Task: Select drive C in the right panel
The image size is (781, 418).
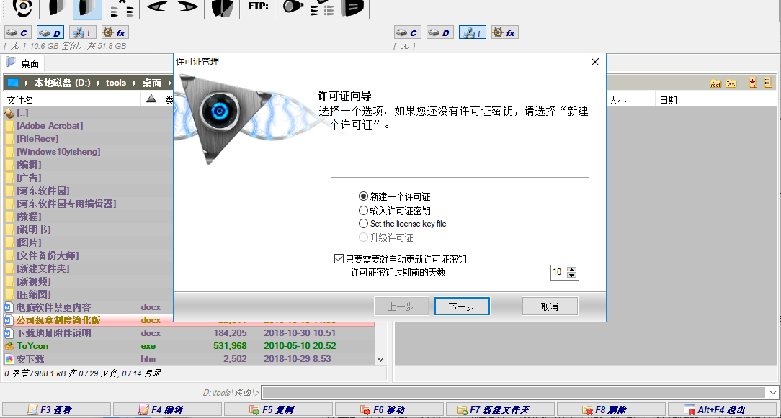Action: [x=408, y=33]
